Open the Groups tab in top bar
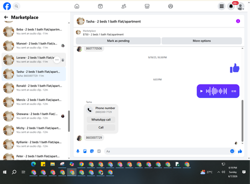250x184 pixels. click(x=170, y=6)
